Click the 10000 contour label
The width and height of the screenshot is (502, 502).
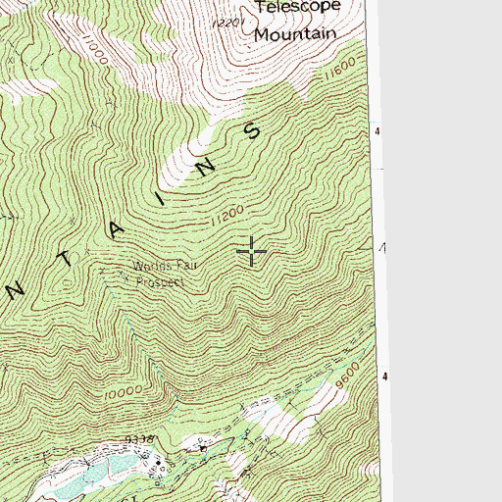tap(124, 392)
